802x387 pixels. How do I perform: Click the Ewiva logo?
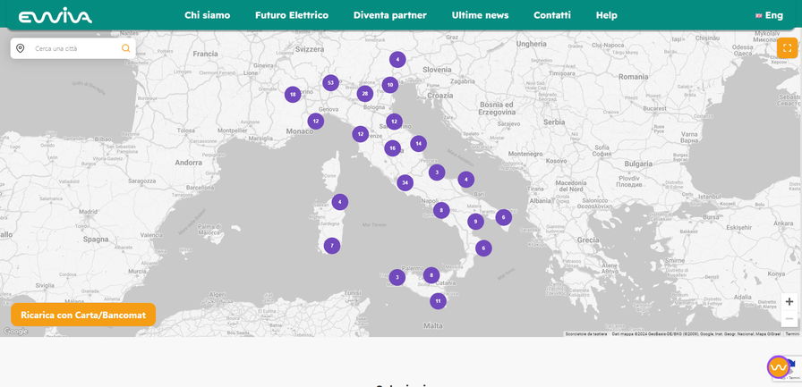(55, 15)
